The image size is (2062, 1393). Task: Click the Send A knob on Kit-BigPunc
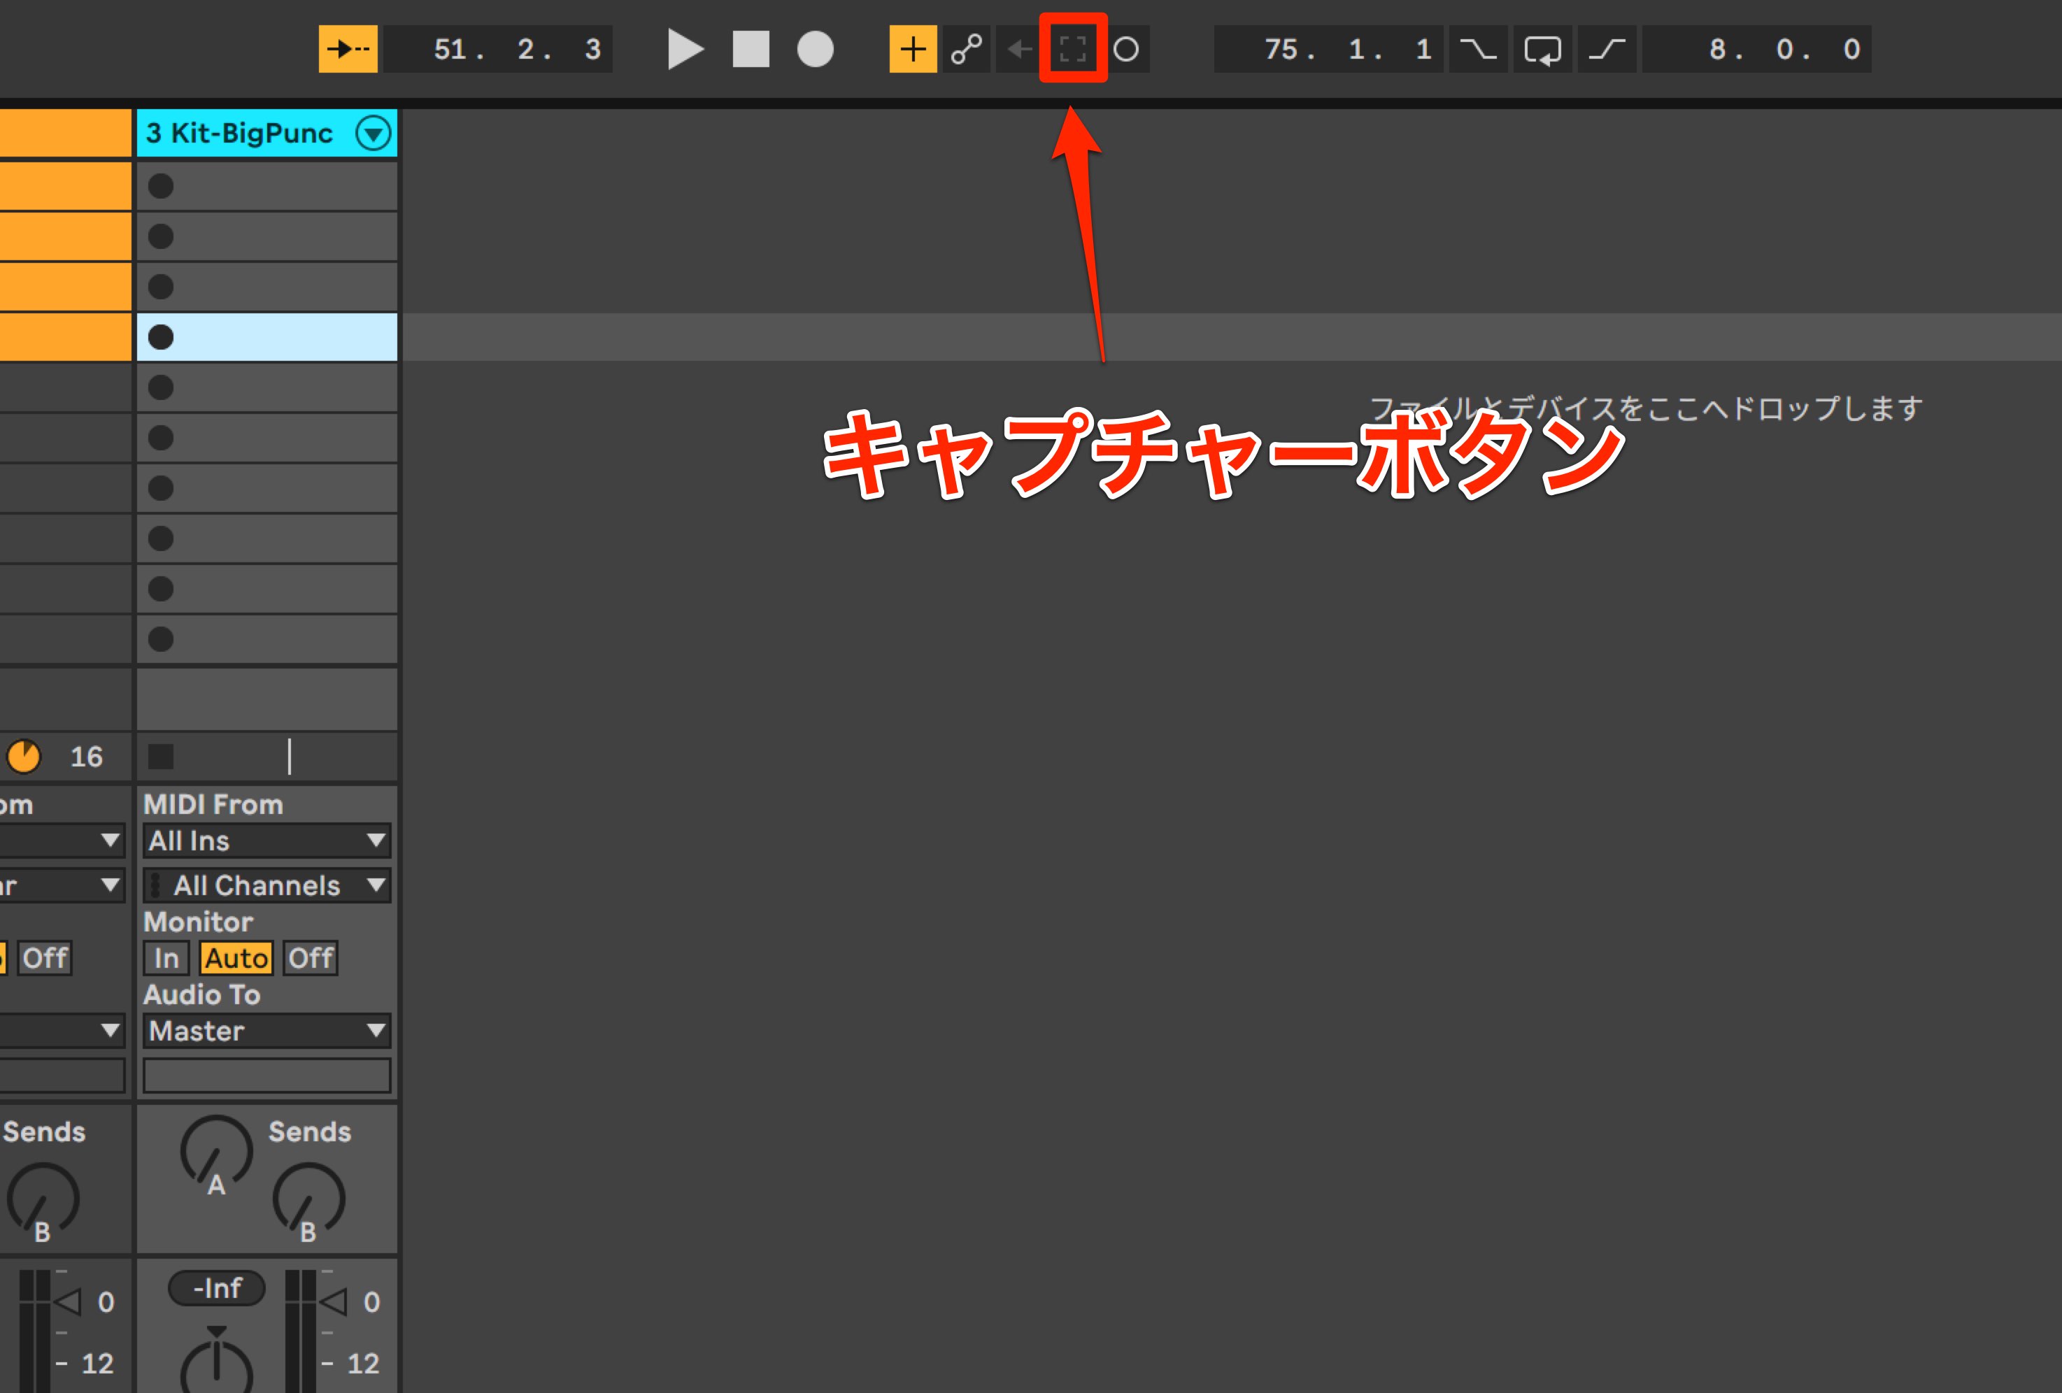point(215,1152)
